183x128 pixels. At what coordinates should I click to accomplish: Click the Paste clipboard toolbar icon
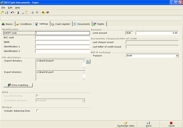click(27, 12)
